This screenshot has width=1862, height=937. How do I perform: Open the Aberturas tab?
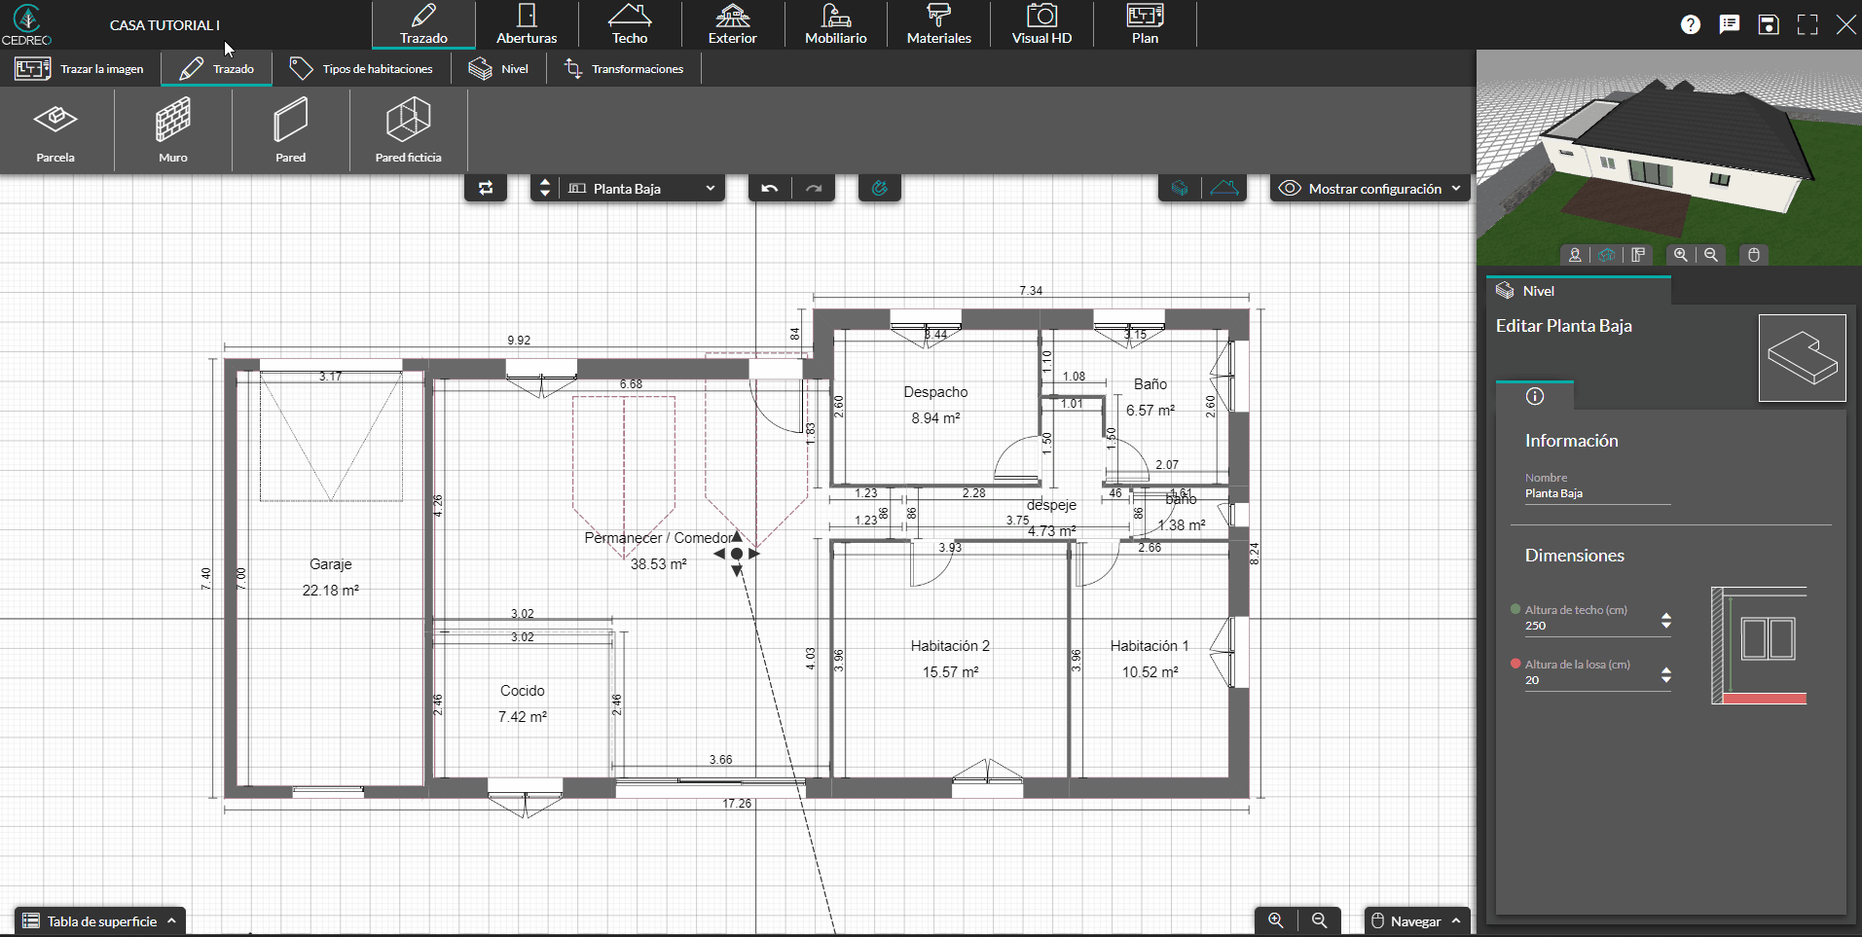click(527, 24)
